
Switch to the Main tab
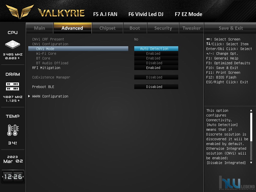(x=39, y=28)
